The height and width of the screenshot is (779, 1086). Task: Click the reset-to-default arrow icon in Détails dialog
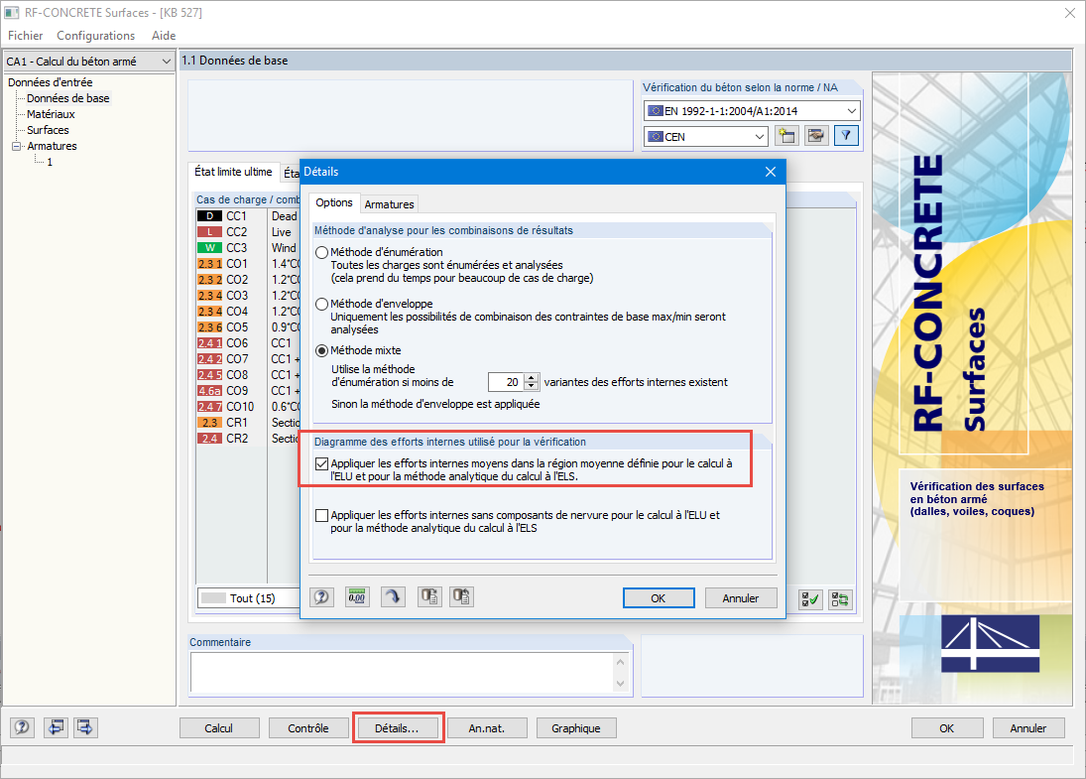click(x=393, y=596)
